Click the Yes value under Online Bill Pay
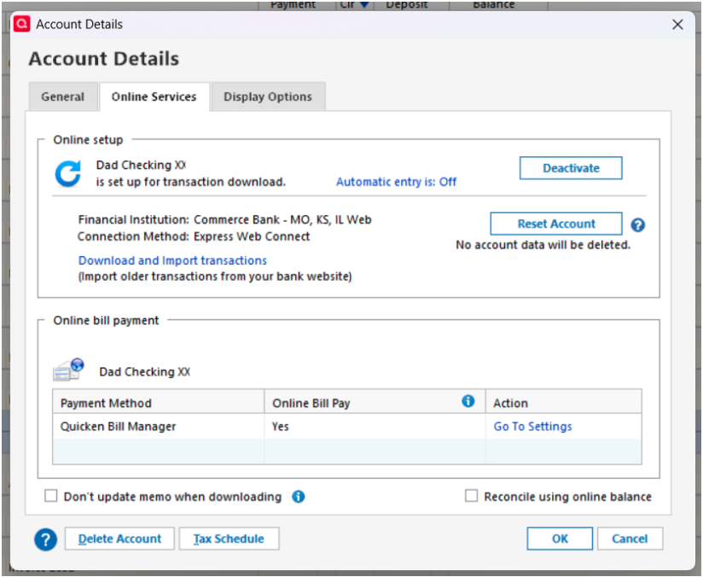The width and height of the screenshot is (703, 577). pos(280,426)
